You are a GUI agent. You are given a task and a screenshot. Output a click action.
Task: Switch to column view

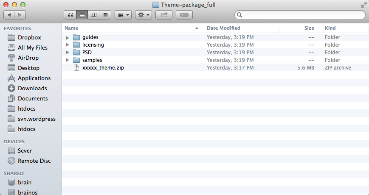click(93, 15)
